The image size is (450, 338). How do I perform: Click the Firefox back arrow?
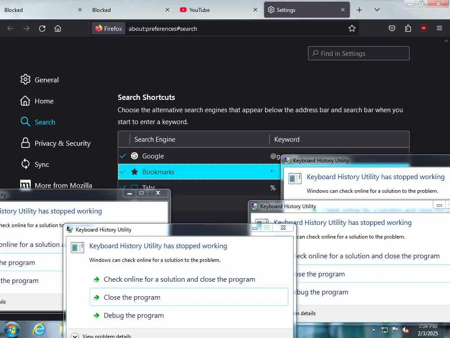pyautogui.click(x=11, y=29)
